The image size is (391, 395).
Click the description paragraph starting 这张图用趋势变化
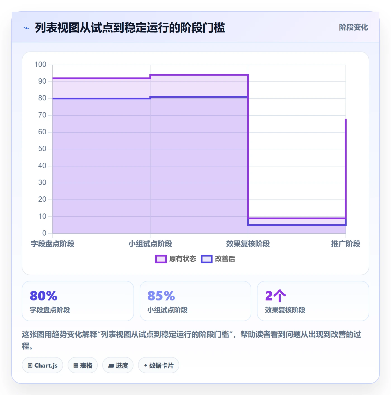(x=192, y=340)
